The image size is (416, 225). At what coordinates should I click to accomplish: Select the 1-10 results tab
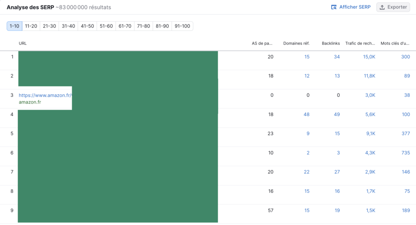click(x=14, y=26)
